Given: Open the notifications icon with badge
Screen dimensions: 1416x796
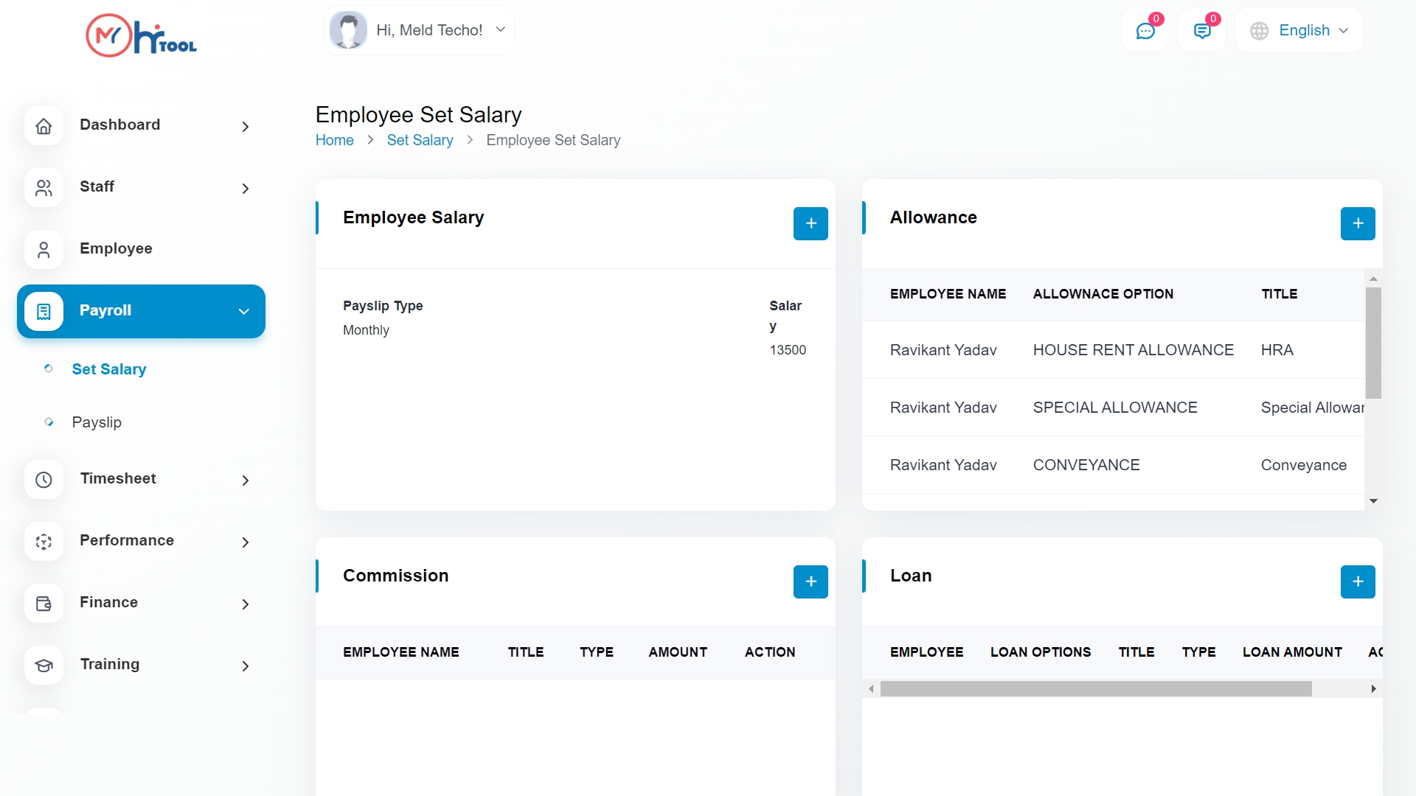Looking at the screenshot, I should pyautogui.click(x=1201, y=31).
